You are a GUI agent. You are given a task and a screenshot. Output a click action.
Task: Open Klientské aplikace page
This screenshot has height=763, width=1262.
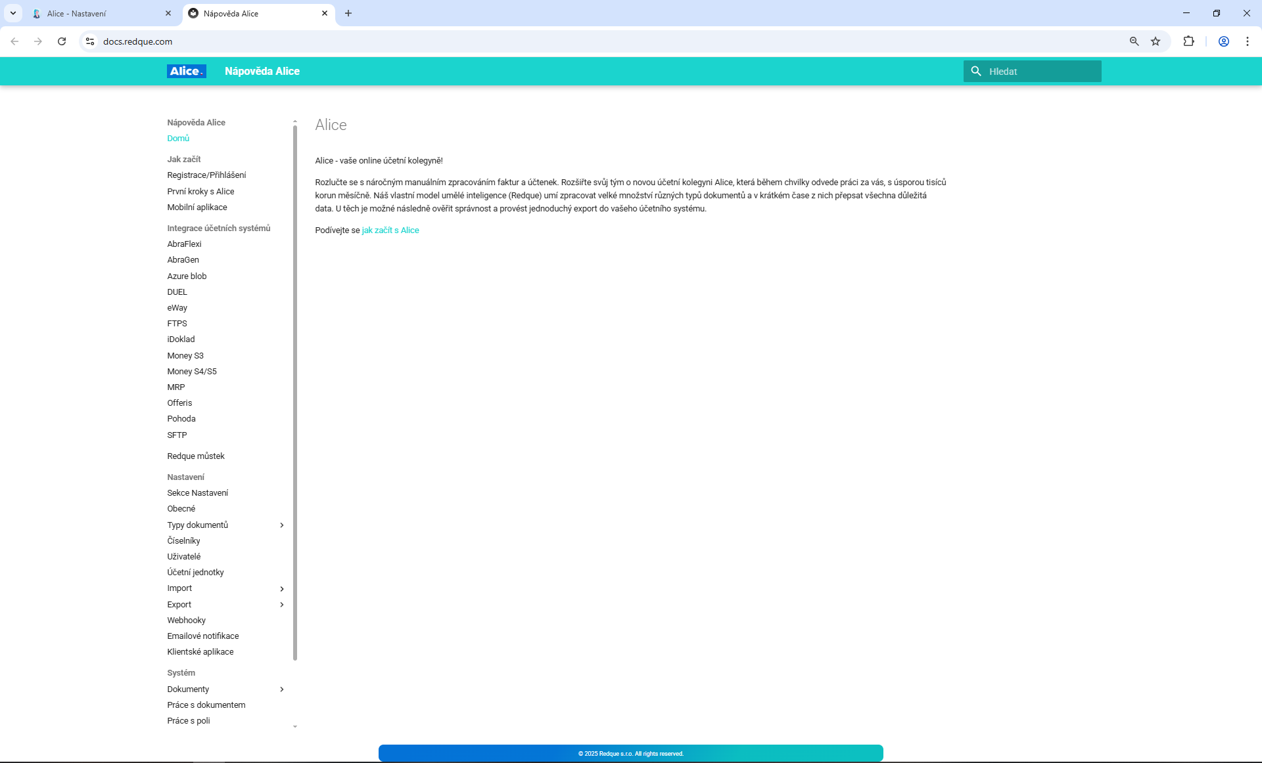tap(200, 652)
